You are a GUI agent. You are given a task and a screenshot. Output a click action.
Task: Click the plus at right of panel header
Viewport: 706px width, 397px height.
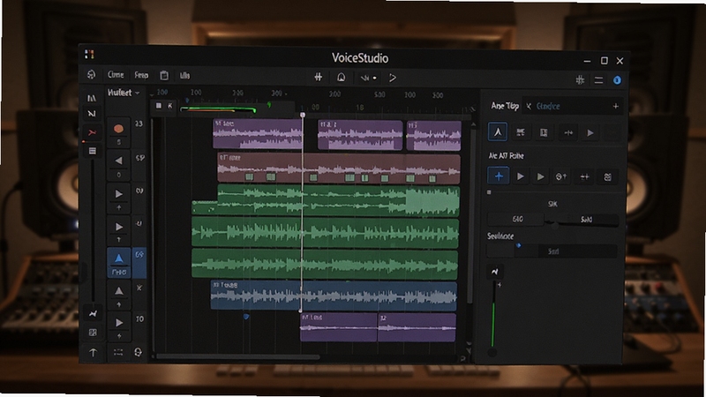click(x=615, y=106)
